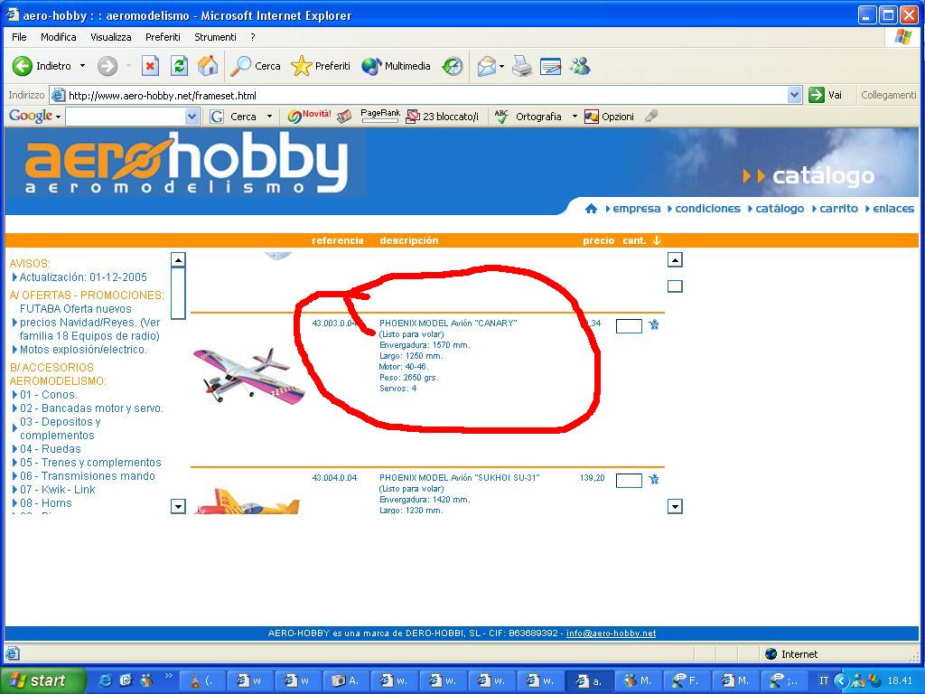Click the info@aero-hobby.net email link
The image size is (925, 694).
point(612,633)
